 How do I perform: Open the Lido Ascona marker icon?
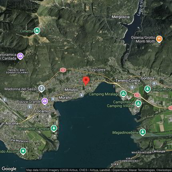[x=23, y=151]
